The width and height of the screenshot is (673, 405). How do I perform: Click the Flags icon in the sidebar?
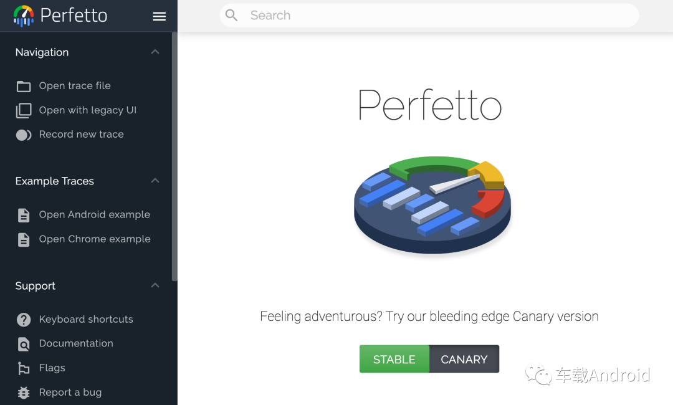[x=23, y=368]
